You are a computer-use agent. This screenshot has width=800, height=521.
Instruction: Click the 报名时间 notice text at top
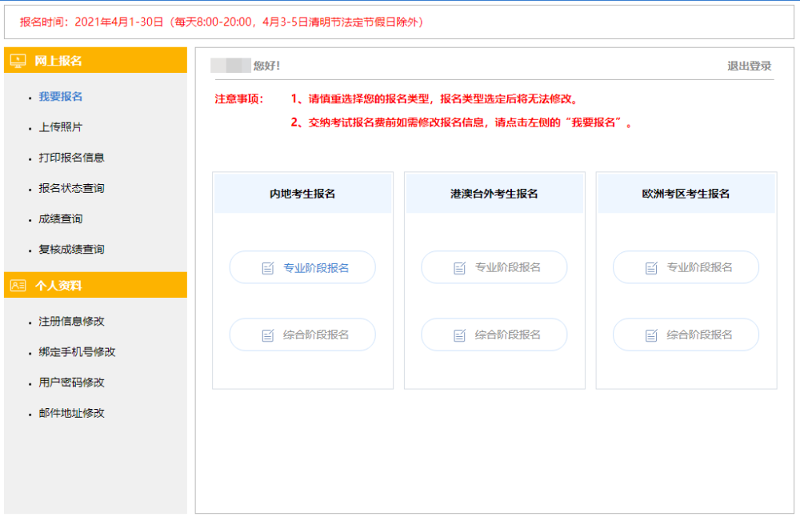pyautogui.click(x=222, y=22)
